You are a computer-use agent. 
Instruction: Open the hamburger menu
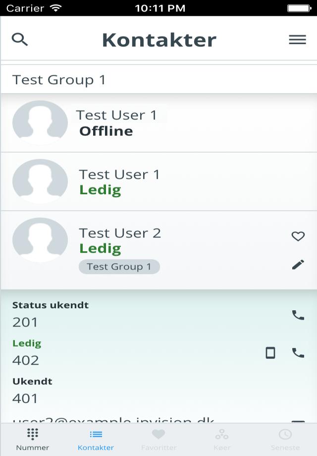[297, 40]
